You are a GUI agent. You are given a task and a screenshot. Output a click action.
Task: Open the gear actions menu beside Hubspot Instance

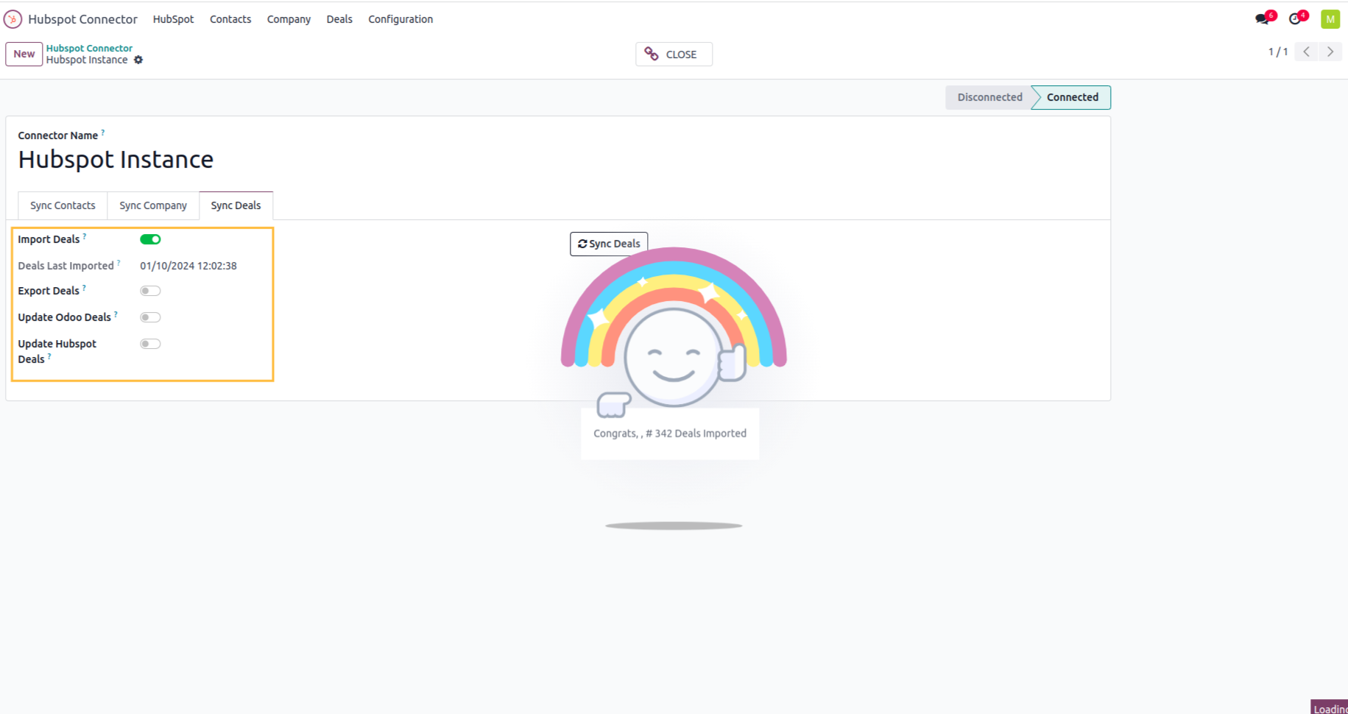pos(138,60)
